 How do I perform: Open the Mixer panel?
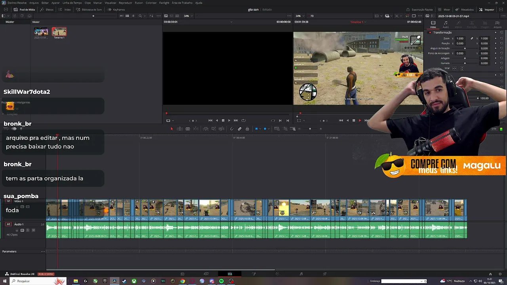tap(444, 9)
